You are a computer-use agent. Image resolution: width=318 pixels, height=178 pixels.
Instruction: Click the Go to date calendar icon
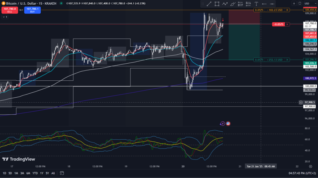point(62,173)
